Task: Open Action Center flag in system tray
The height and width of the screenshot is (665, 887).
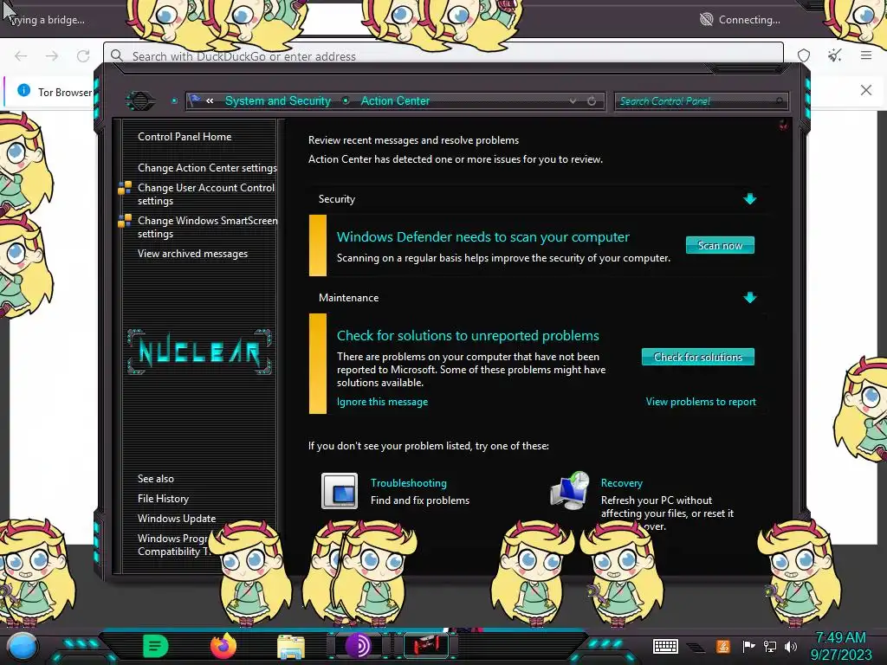Action: [748, 646]
